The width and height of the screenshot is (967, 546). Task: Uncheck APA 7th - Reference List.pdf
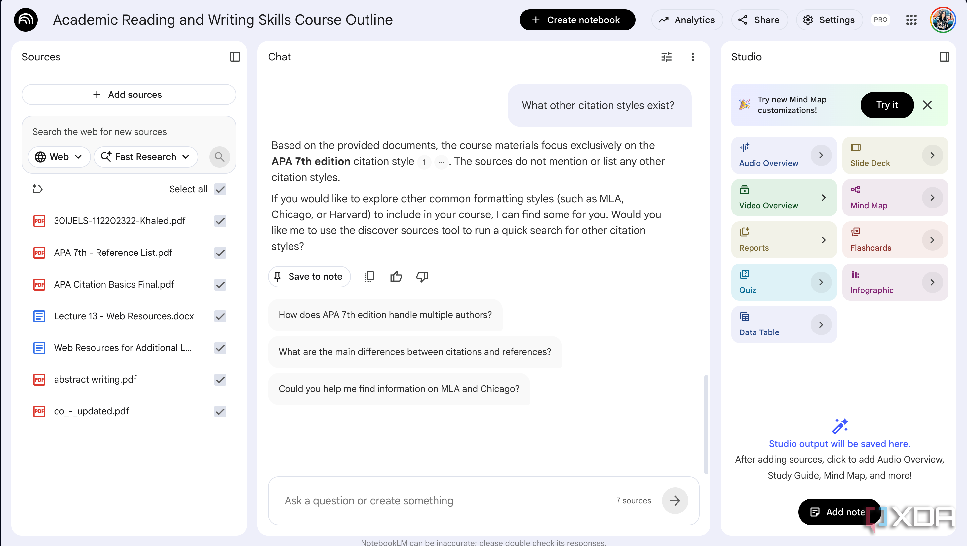220,253
